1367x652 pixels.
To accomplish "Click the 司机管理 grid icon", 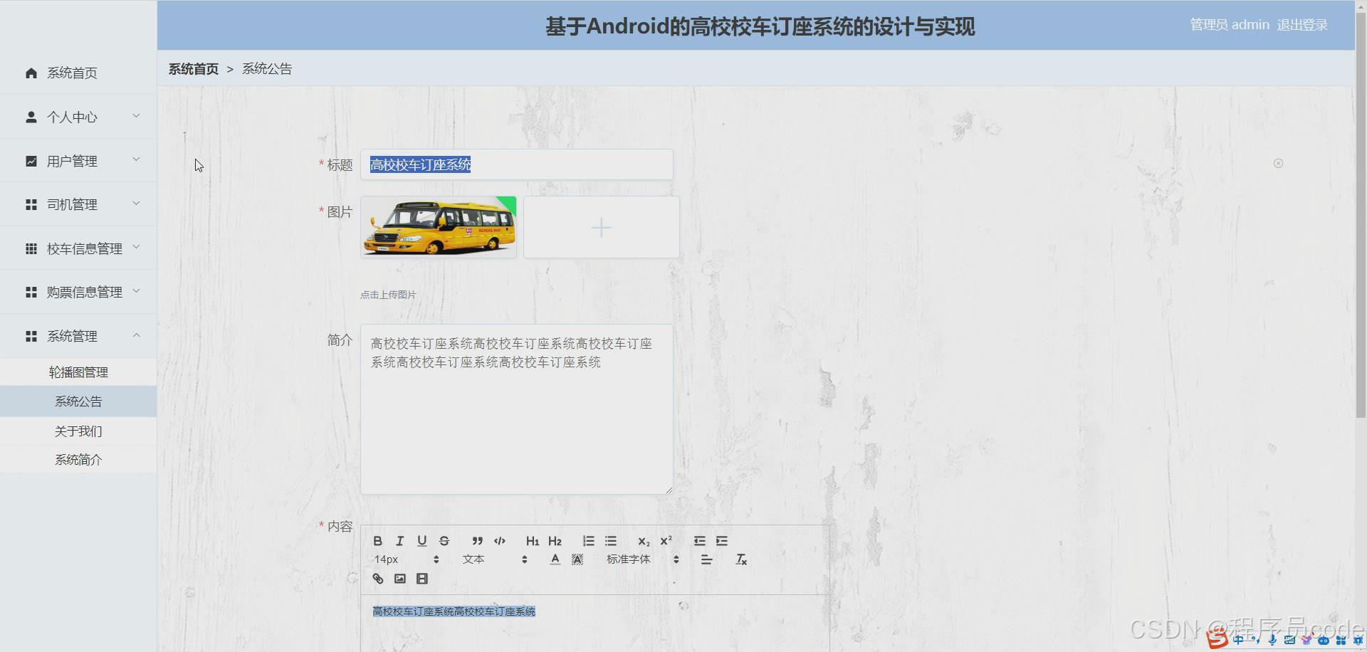I will [x=31, y=204].
